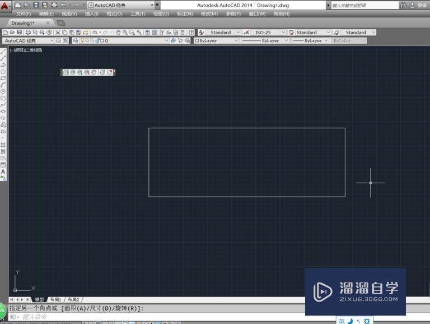Viewport: 430px width, 324px height.
Task: Select the Hatch tool
Action: (x=3, y=145)
